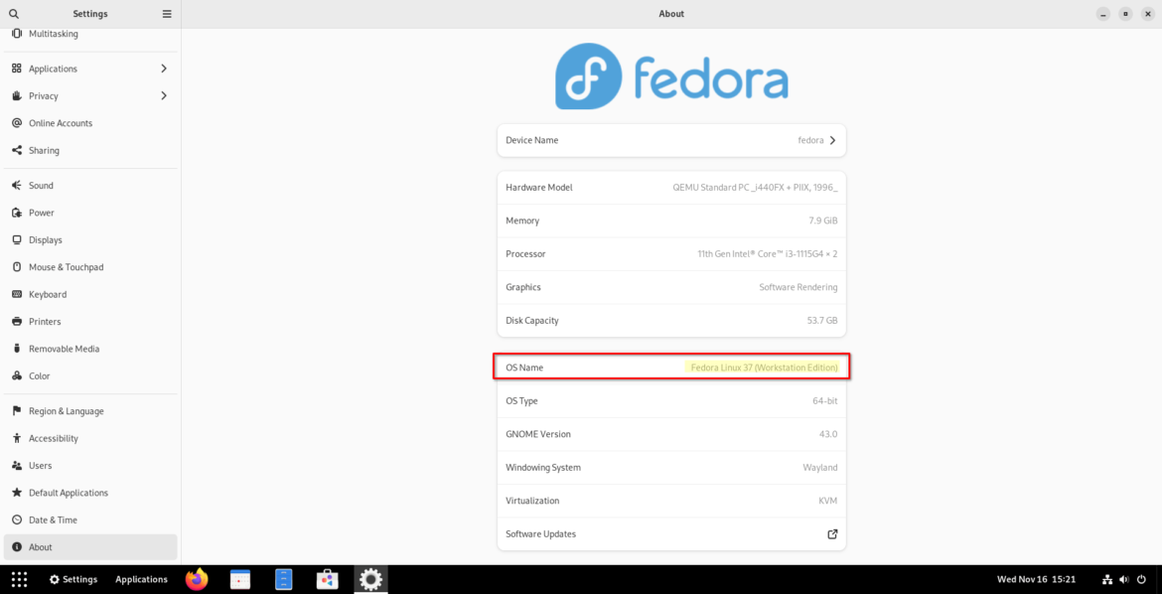Click the volume icon in the system tray
1162x594 pixels.
click(x=1122, y=579)
